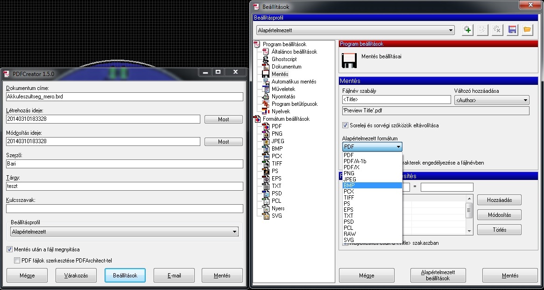This screenshot has height=290, width=544.
Task: Collapse the Alapértelmezett formátum PDF combo box
Action: pos(372,147)
